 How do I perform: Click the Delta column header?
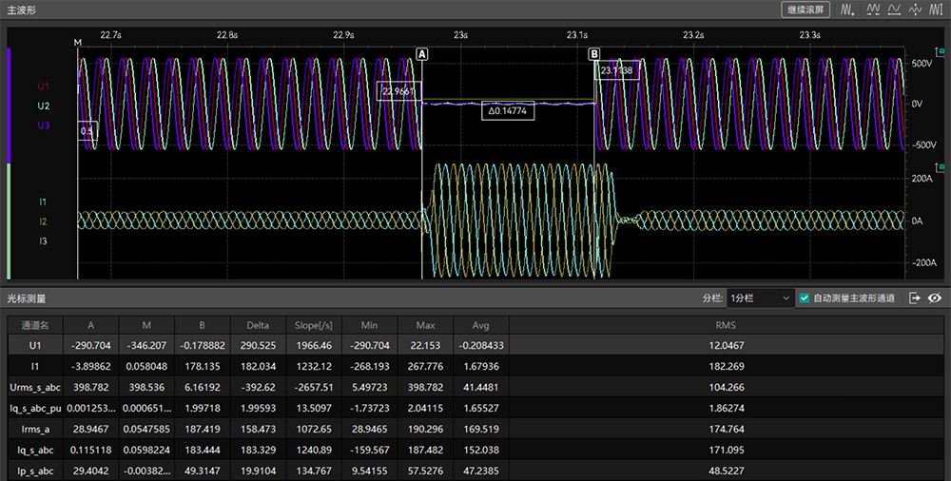pyautogui.click(x=258, y=325)
